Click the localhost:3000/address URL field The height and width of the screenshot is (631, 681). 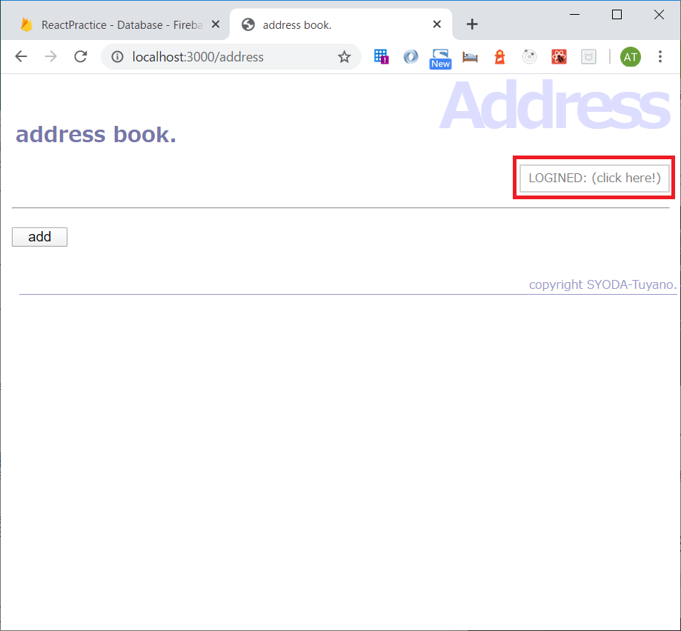tap(230, 57)
